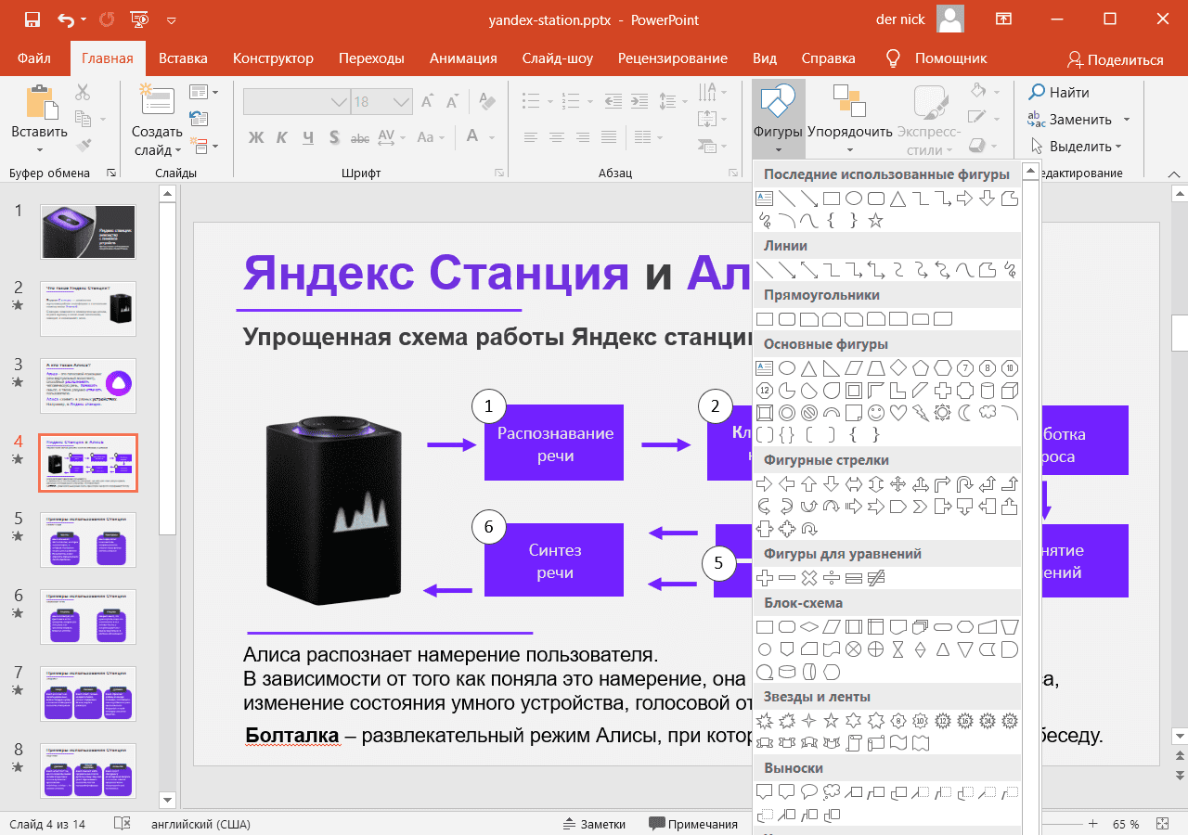Screen dimensions: 1188x835
Task: Pick the heart shape from basic shapes
Action: coord(898,413)
